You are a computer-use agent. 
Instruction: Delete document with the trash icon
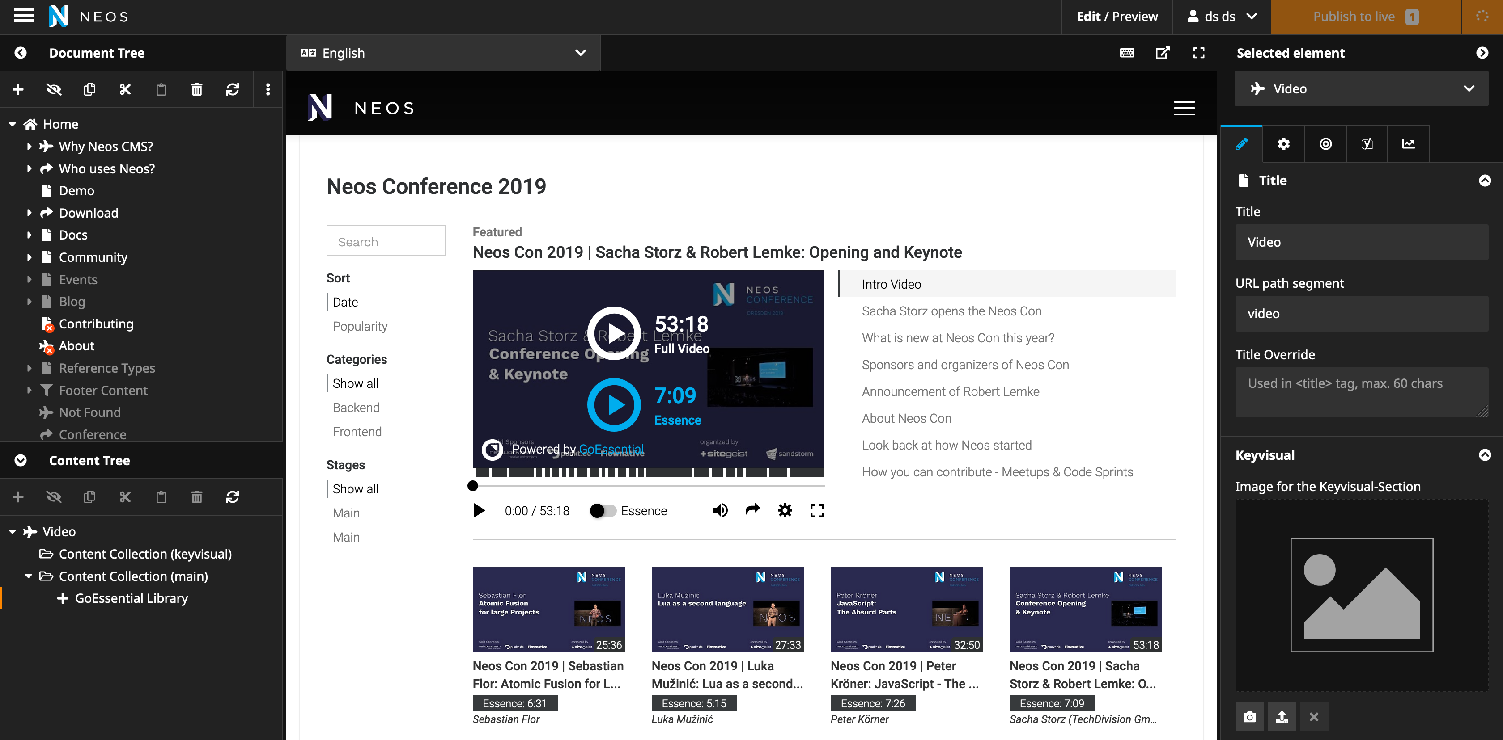click(197, 89)
